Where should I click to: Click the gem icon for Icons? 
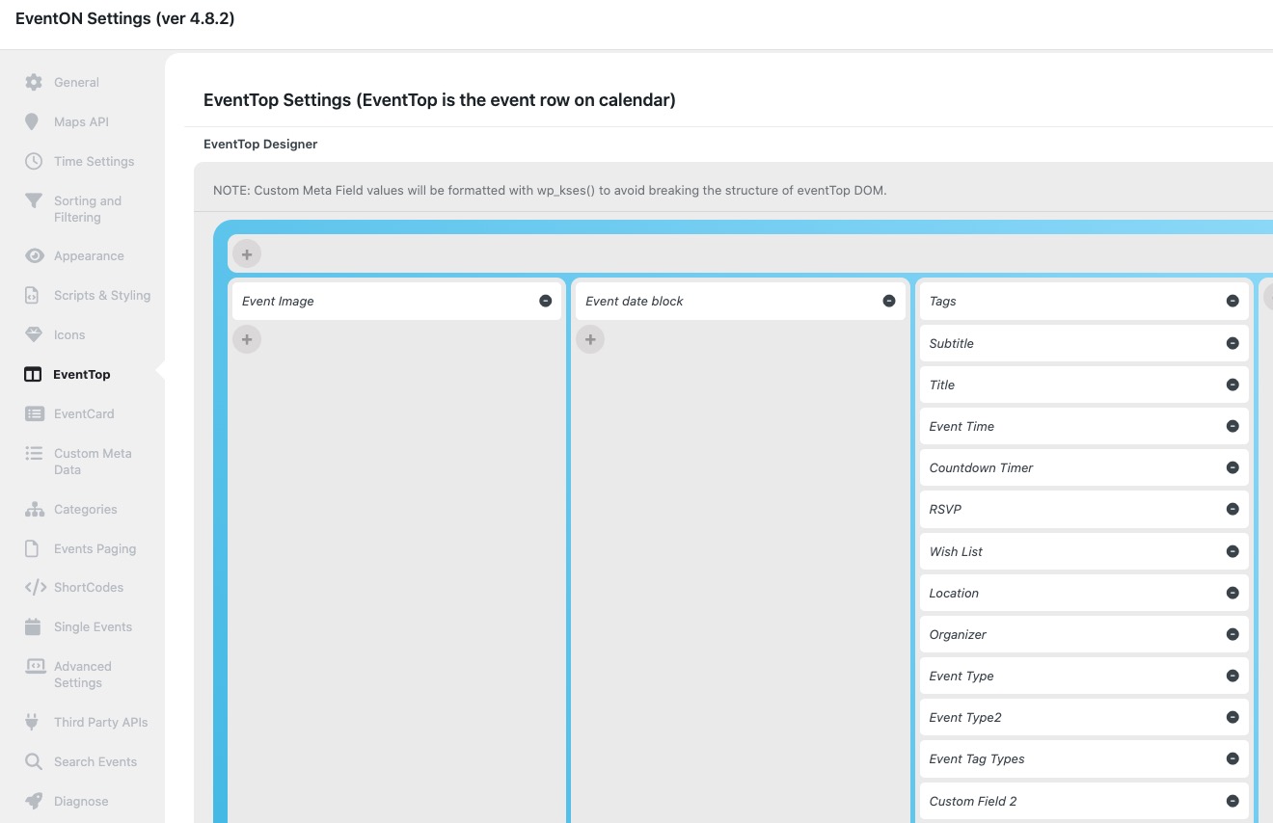pyautogui.click(x=34, y=334)
